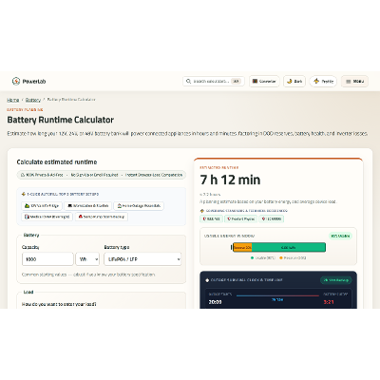This screenshot has height=380, width=380.
Task: Toggle the Dark mode button
Action: tap(294, 82)
